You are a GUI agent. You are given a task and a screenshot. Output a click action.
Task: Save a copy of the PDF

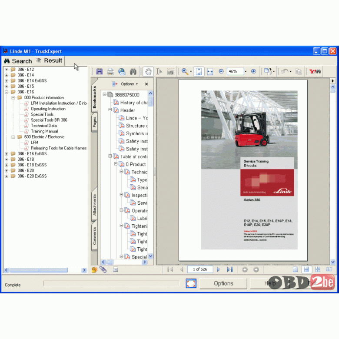point(99,72)
